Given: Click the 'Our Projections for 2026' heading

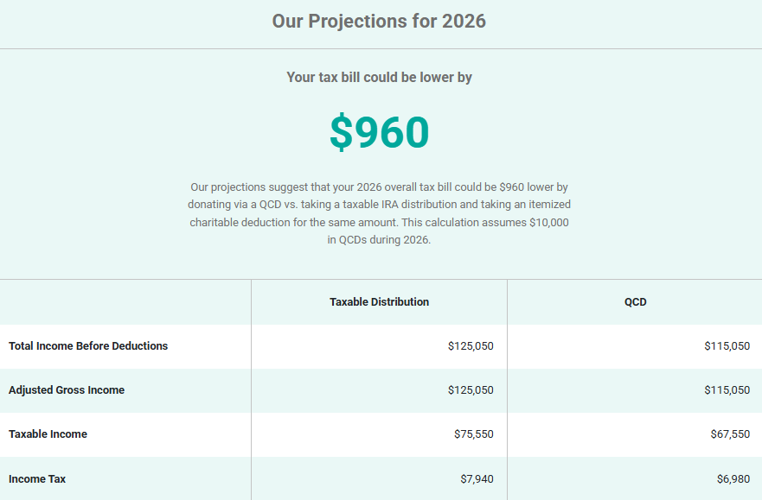Looking at the screenshot, I should coord(379,22).
